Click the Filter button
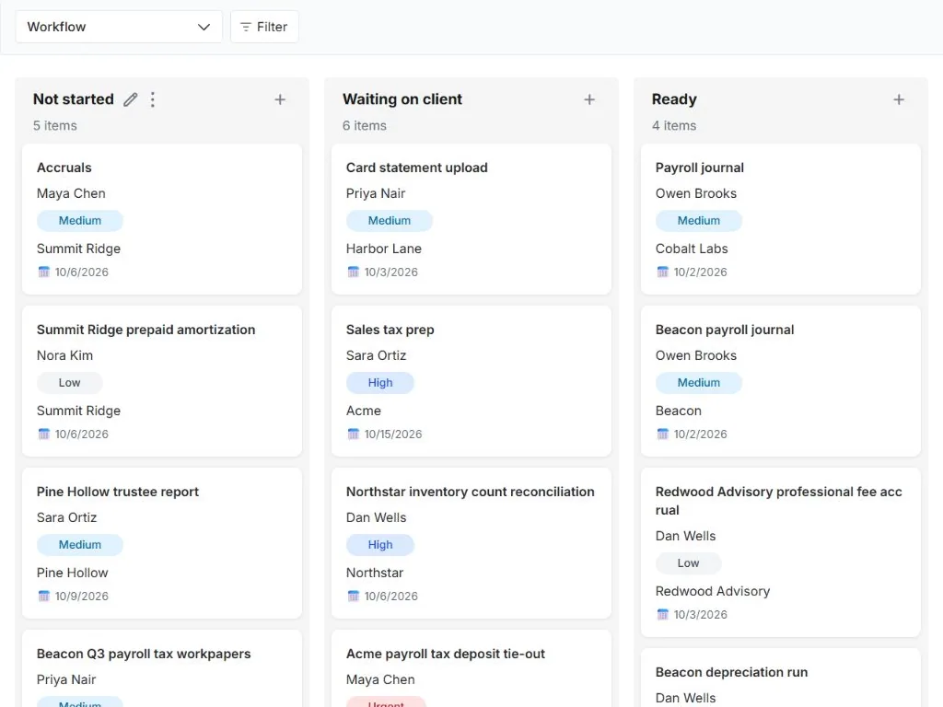 [x=264, y=27]
